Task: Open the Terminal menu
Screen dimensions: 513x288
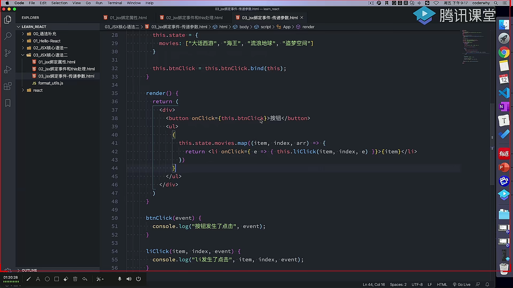Action: click(115, 3)
